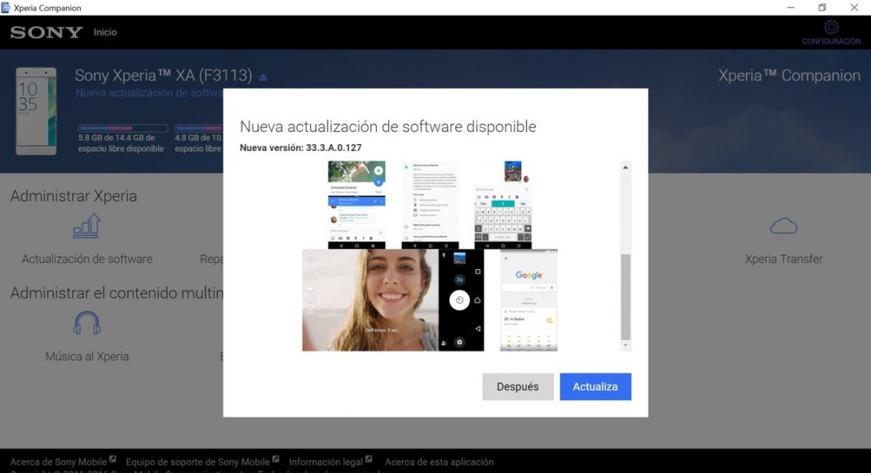Click the Administrar Xperia heading
Screen dimensions: 871x473
coord(73,196)
